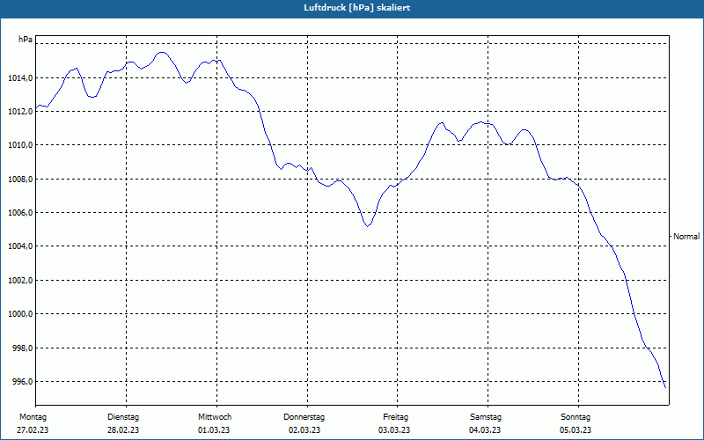Click the date 05.03.23

point(576,430)
